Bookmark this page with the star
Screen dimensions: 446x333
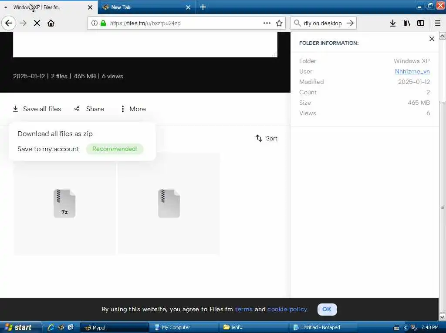pos(279,23)
